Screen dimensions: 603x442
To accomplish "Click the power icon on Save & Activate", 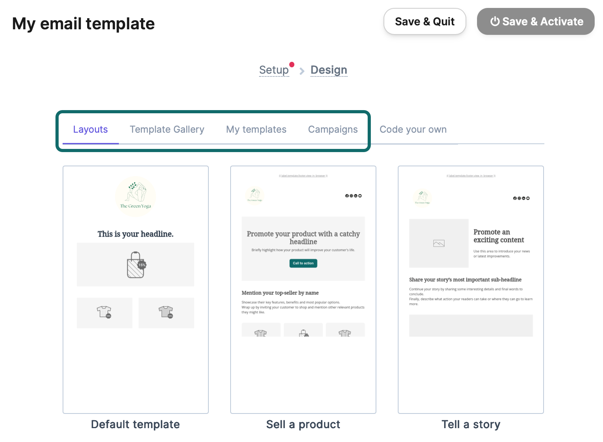I will click(495, 21).
